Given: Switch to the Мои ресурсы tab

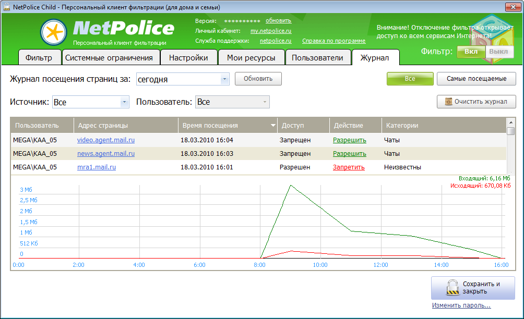Looking at the screenshot, I should point(251,57).
